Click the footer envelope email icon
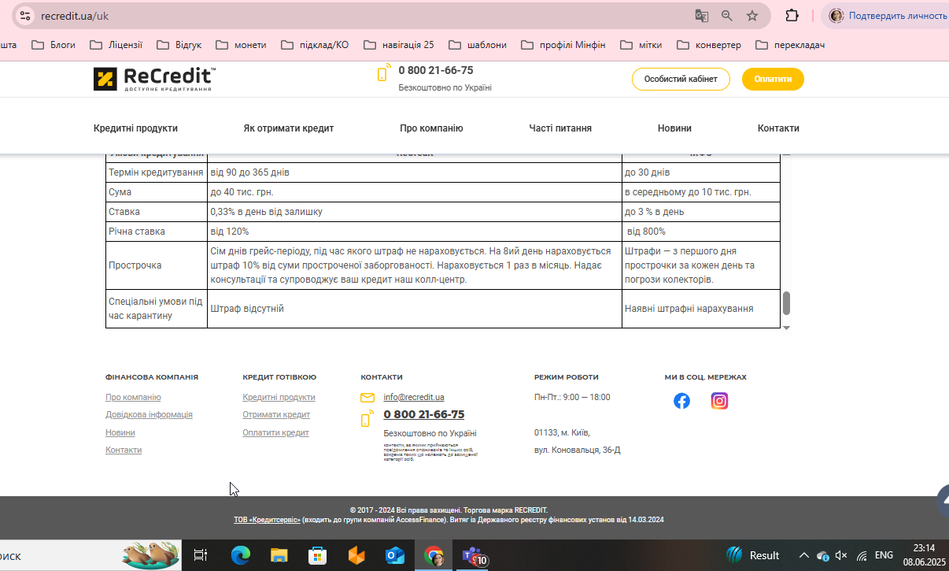This screenshot has height=571, width=949. 367,398
